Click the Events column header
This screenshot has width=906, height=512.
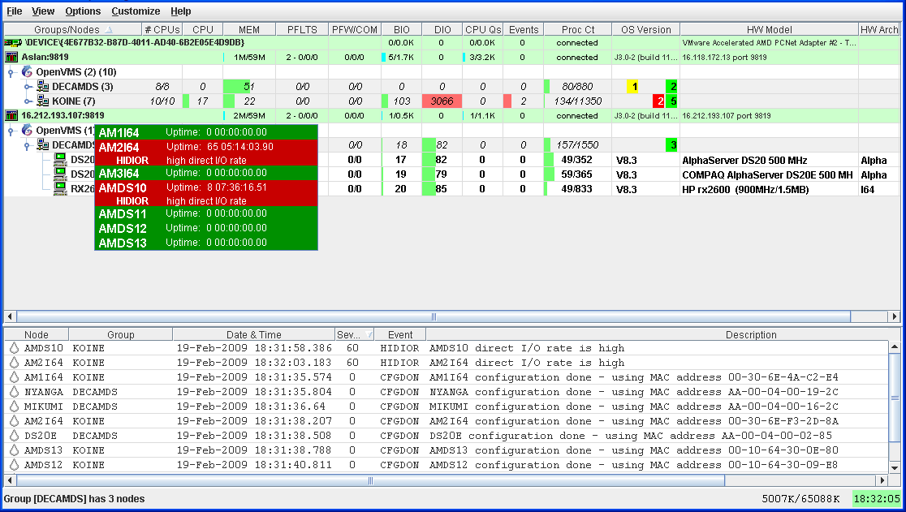(524, 29)
